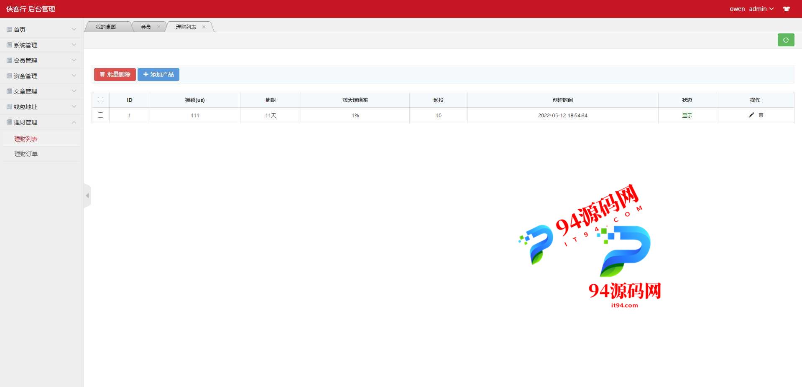Click the list icon beside 首页
Image resolution: width=802 pixels, height=387 pixels.
tap(9, 29)
